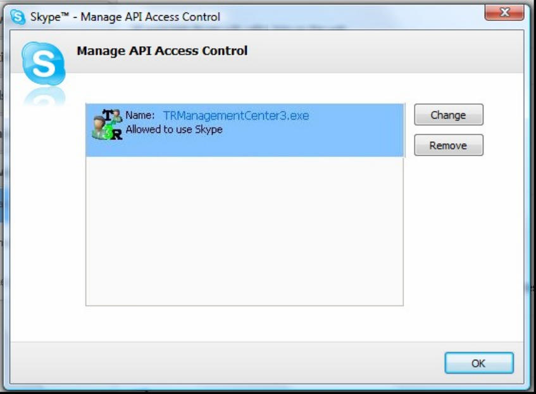Click the 'Allowed to use Skype' status text

coord(174,129)
